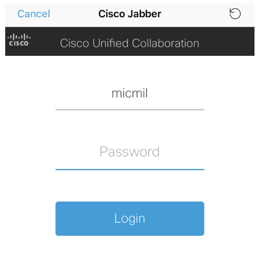Click the gray underline beneath micmil

(130, 110)
